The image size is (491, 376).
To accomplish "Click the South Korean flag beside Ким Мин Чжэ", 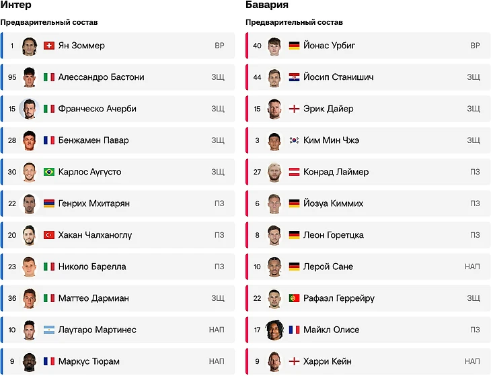I will click(294, 140).
